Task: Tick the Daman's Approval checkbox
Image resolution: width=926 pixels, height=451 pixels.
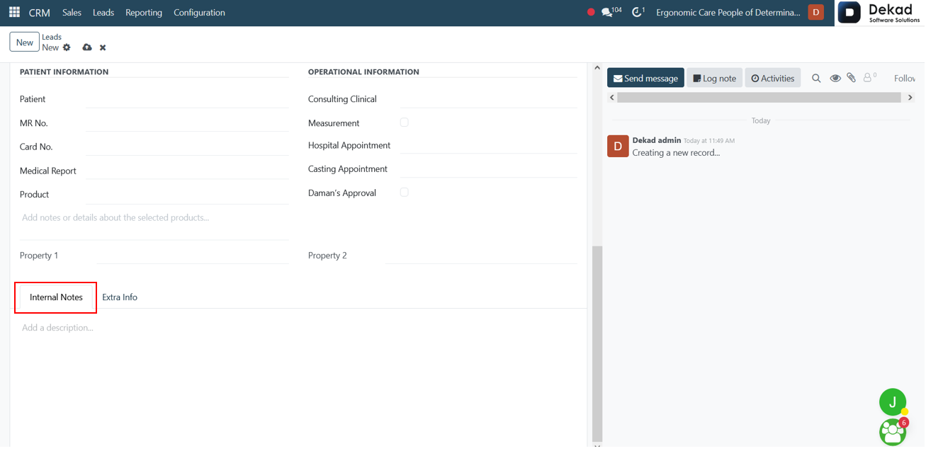Action: tap(404, 193)
